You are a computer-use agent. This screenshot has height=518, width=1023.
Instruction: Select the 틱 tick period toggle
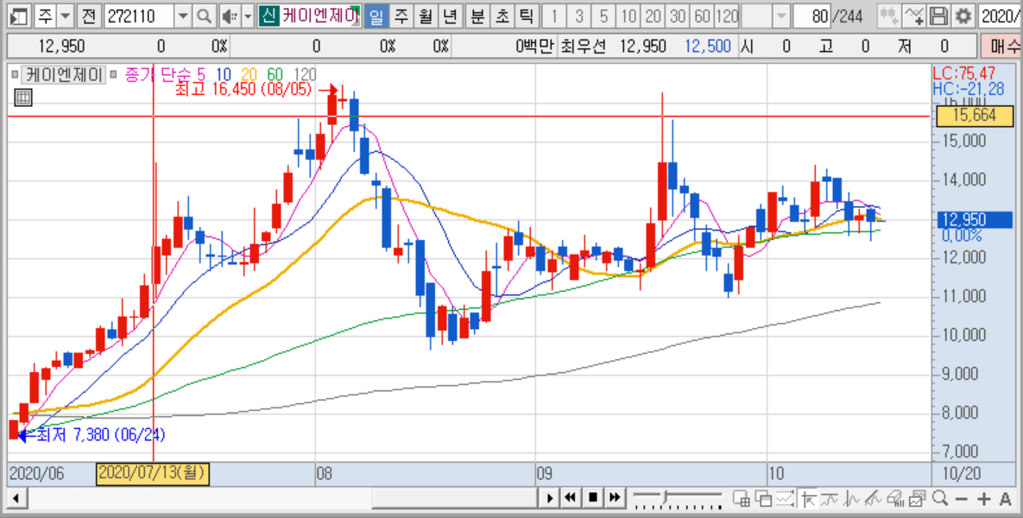(x=527, y=16)
